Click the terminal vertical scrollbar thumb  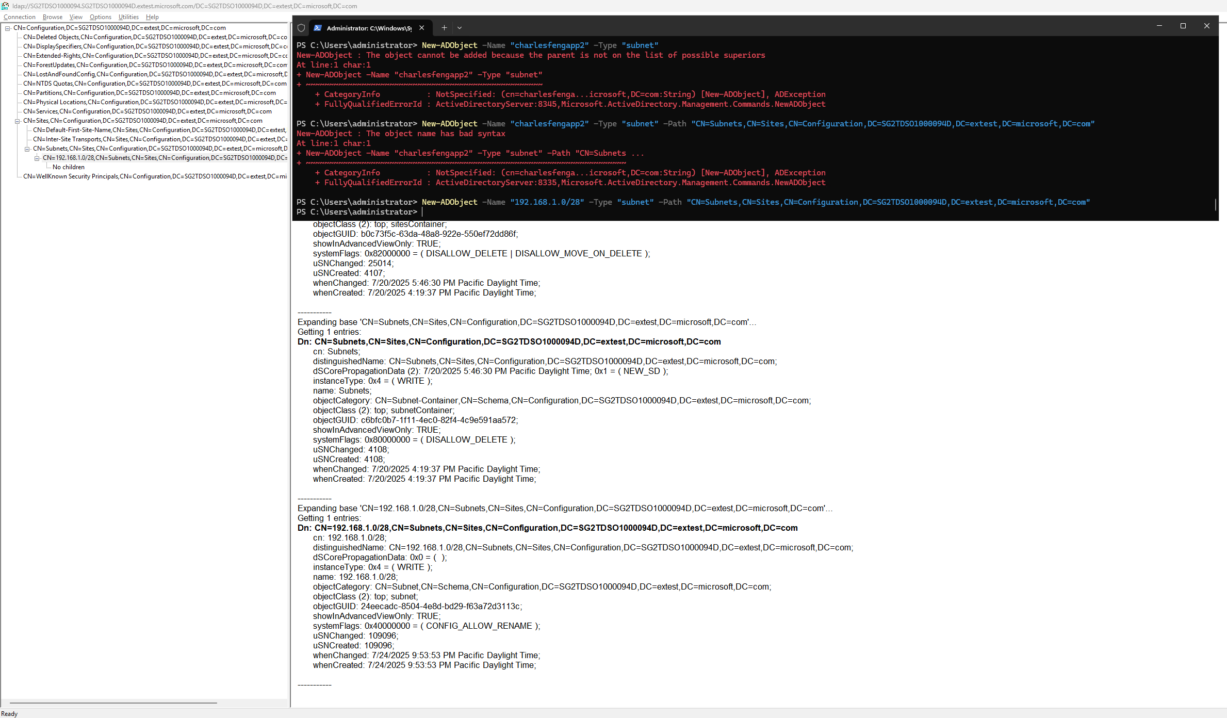(1216, 205)
